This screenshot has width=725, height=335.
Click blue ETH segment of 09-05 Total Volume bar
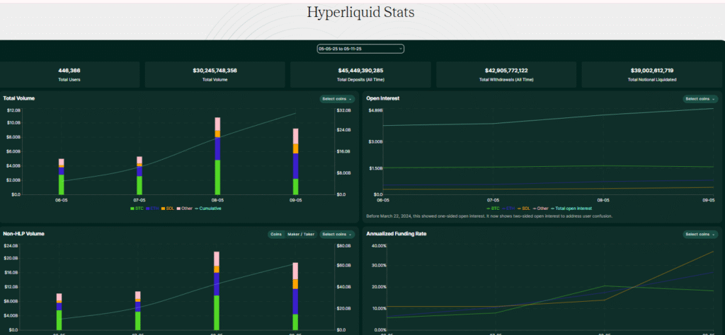coord(295,166)
